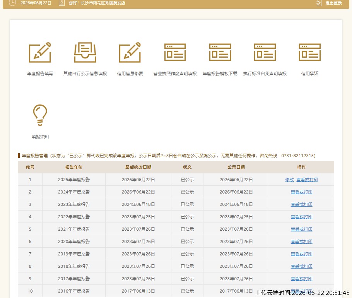Click the 年度报告填写 label text
Viewport: 352px width, 298px height.
point(40,74)
